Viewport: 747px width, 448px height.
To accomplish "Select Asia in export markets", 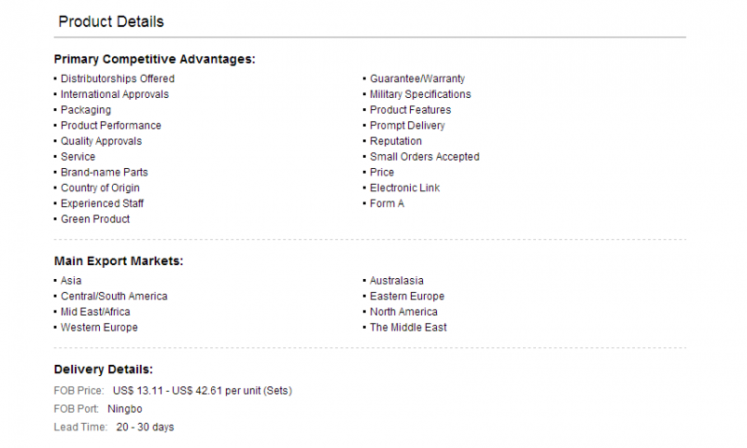I will [x=71, y=280].
